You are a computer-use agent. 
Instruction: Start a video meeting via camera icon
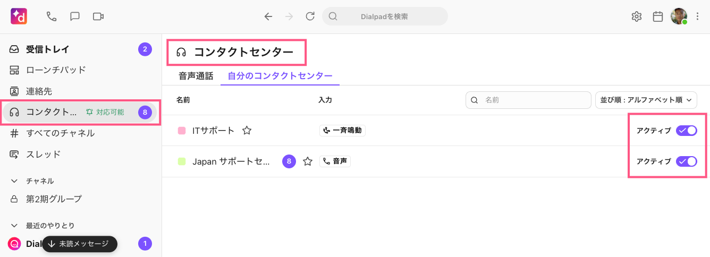point(98,16)
